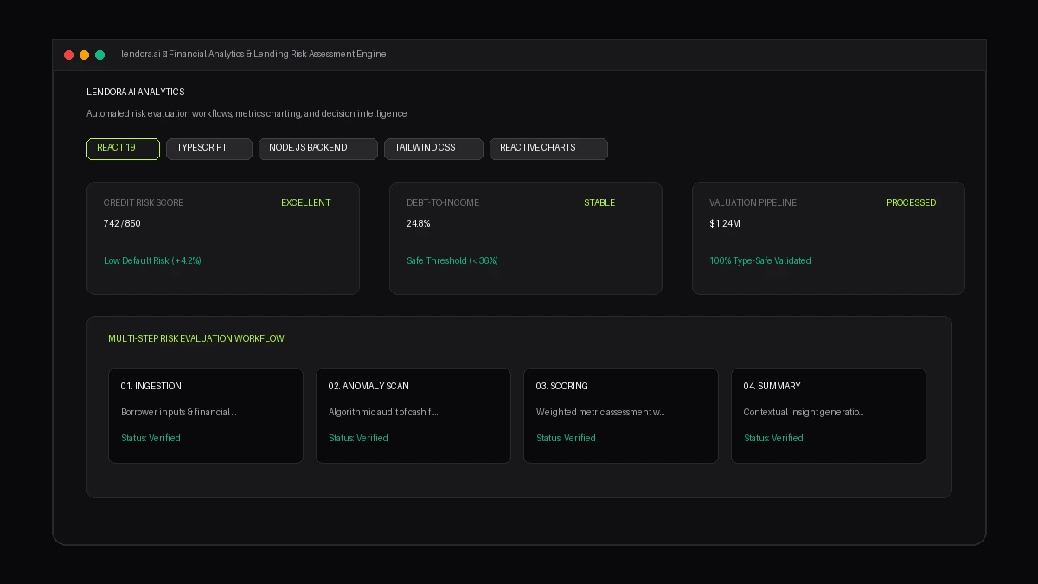Click the 04. SUMMARY step title
Viewport: 1038px width, 584px height.
[x=772, y=386]
